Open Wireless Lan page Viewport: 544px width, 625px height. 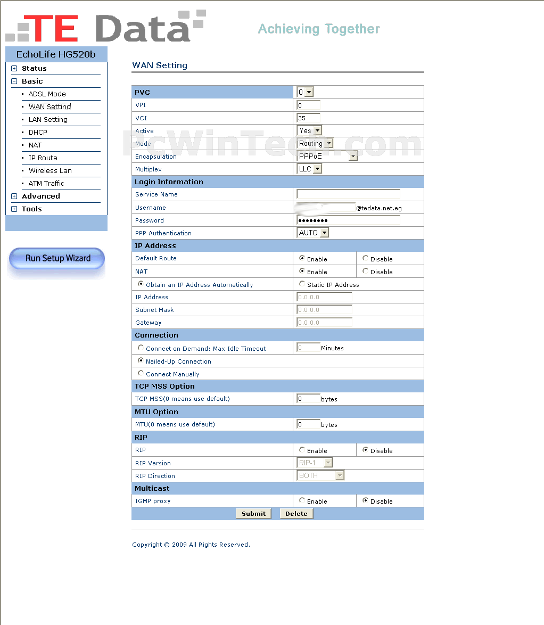coord(50,170)
